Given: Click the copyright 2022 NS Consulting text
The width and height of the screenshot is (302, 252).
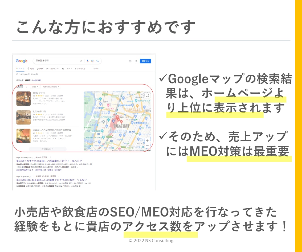Looking at the screenshot, I should (151, 241).
